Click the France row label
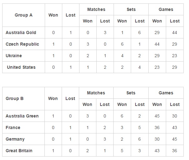Image resolution: width=189 pixels, height=160 pixels. tap(13, 127)
